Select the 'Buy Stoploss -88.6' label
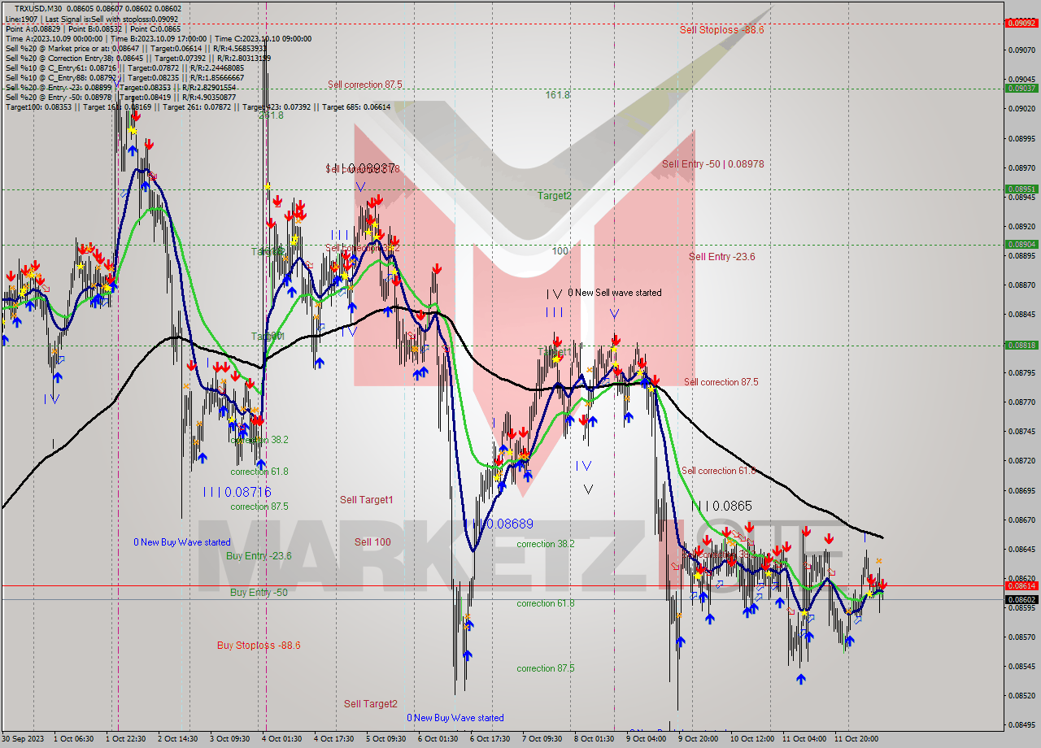 [x=259, y=646]
